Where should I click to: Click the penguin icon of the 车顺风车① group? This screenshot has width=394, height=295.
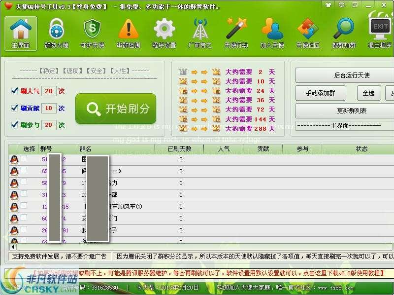14,207
